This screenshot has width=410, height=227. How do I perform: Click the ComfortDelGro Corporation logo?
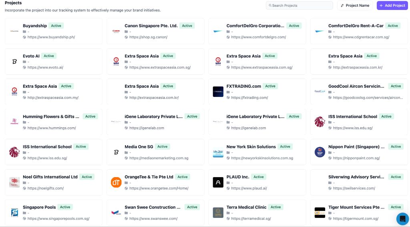click(218, 31)
